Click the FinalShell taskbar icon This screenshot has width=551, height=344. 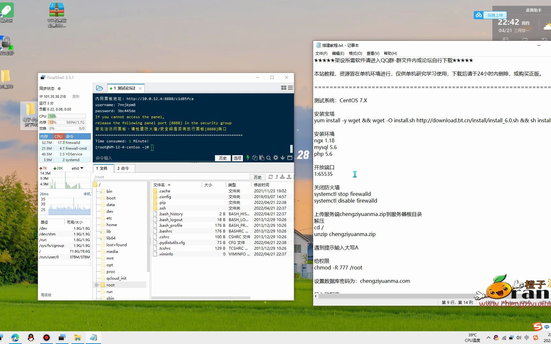pyautogui.click(x=62, y=338)
